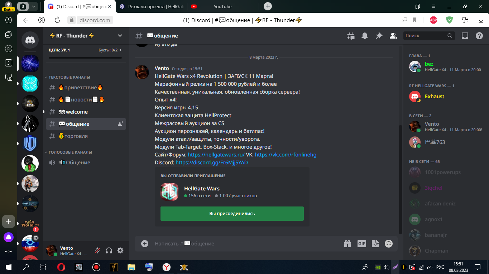
Task: Open the UNITY server icon
Action: point(30,244)
